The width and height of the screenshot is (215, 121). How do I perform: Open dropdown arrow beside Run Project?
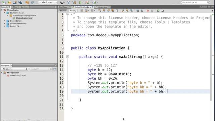click(x=83, y=2)
